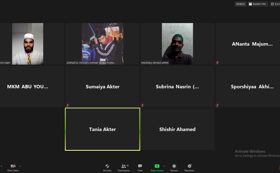Screen dimensions: 280x173
Task: Select the ANanta Majum... participant tile
Action: (x=248, y=44)
